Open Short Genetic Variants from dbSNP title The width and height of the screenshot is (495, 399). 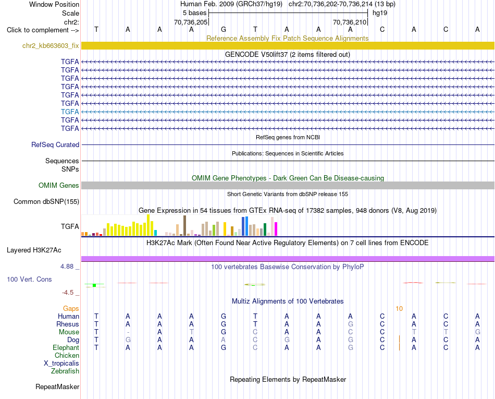pos(288,195)
